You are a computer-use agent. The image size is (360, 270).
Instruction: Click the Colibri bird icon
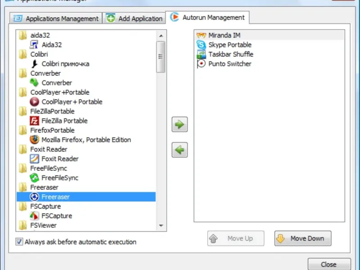(x=34, y=63)
